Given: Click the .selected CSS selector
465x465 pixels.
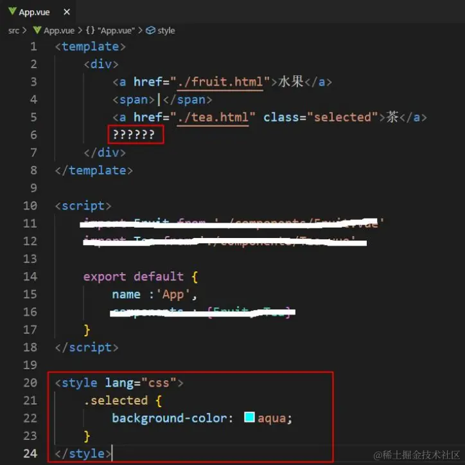Looking at the screenshot, I should click(116, 401).
